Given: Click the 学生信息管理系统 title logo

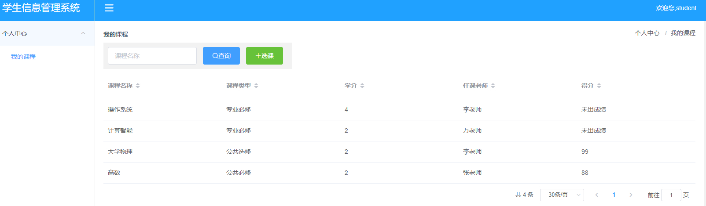Looking at the screenshot, I should [x=41, y=8].
